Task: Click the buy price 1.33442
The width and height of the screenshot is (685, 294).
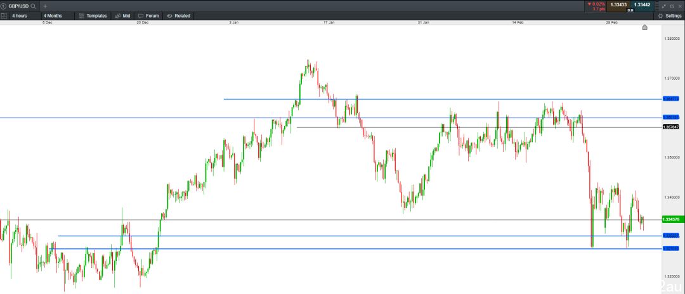Action: 642,5
